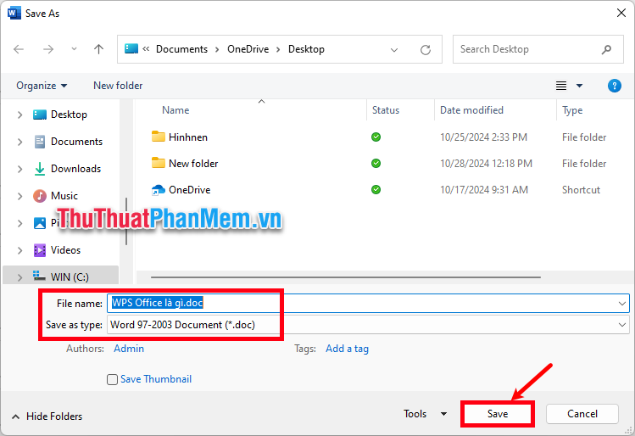The height and width of the screenshot is (436, 635).
Task: Collapse panel with Hide Folders
Action: 47,416
